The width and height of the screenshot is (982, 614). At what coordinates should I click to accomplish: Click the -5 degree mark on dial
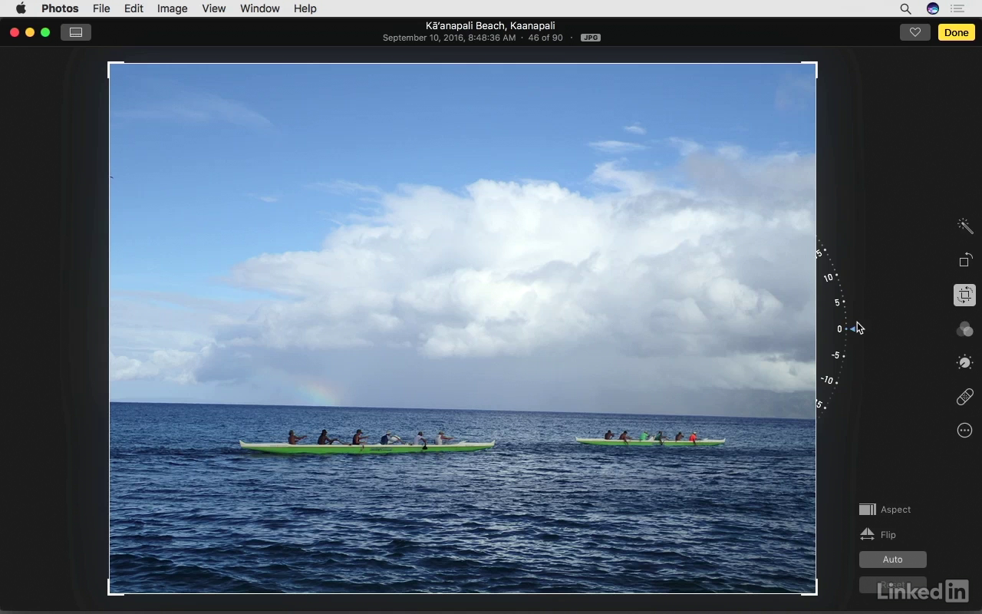[x=835, y=355]
